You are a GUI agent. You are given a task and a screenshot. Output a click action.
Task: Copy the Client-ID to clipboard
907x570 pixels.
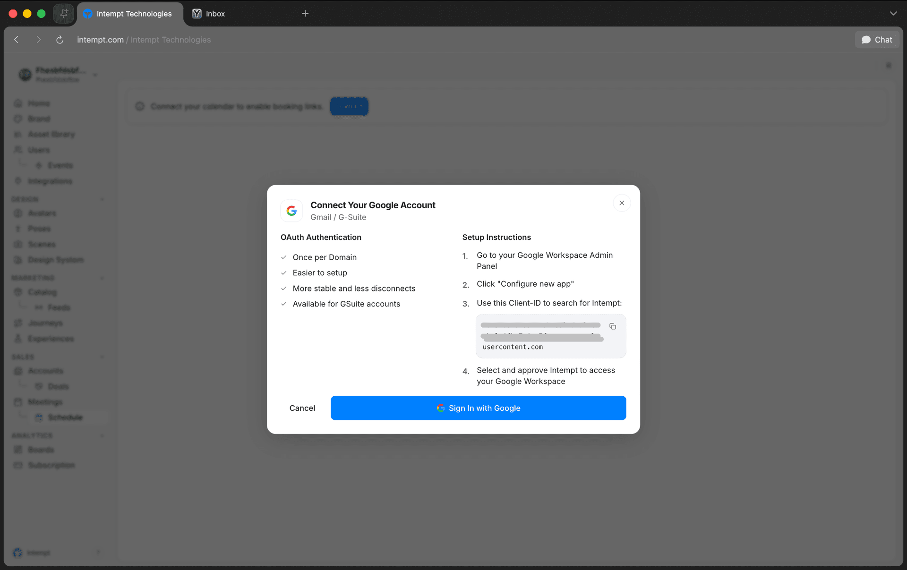click(x=613, y=326)
